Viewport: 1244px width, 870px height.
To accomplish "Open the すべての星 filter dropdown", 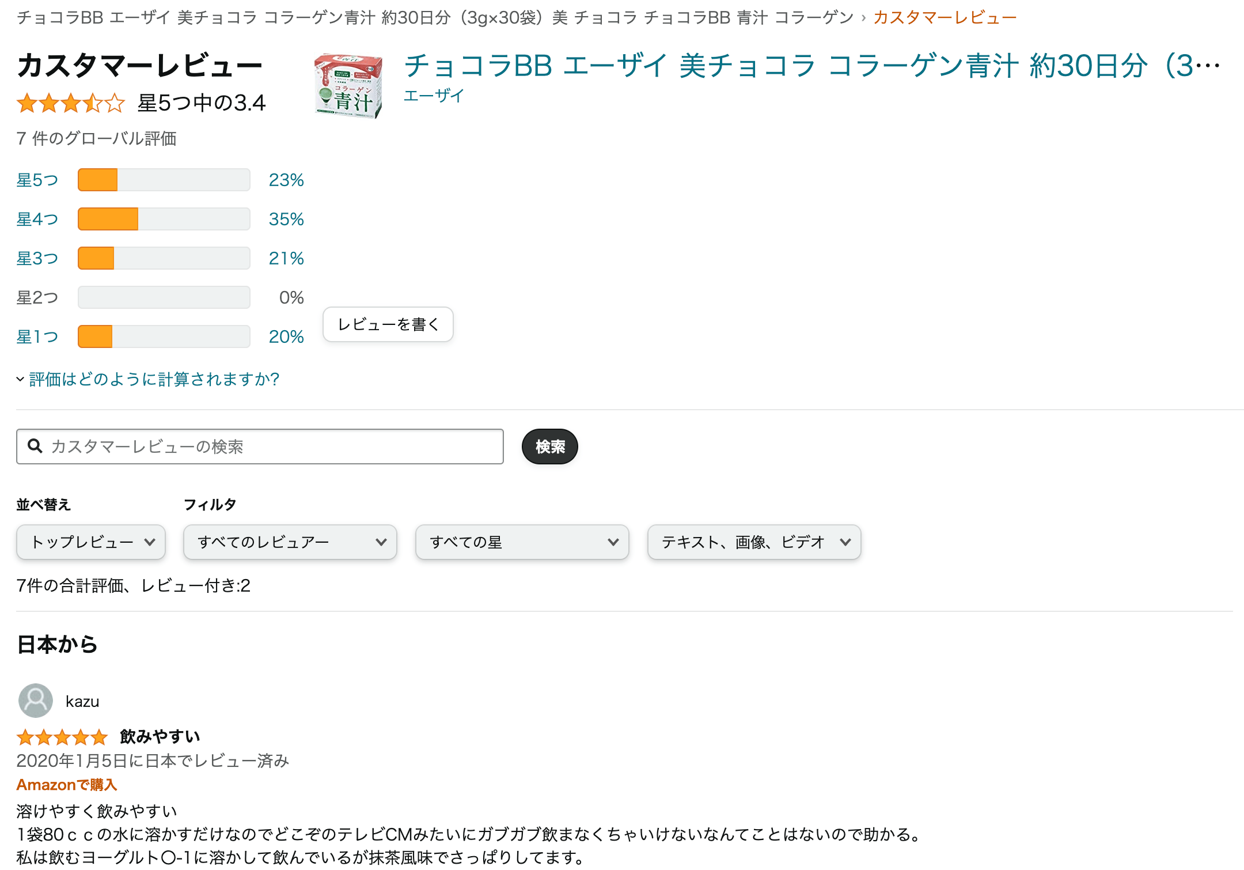I will click(522, 542).
